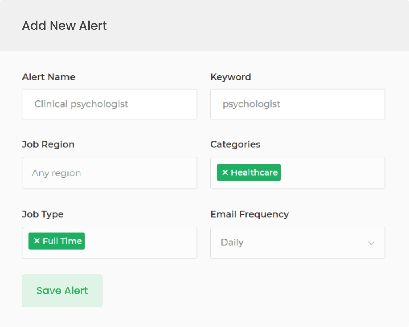The width and height of the screenshot is (409, 327).
Task: Click the Add New Alert title bar
Action: click(x=64, y=25)
